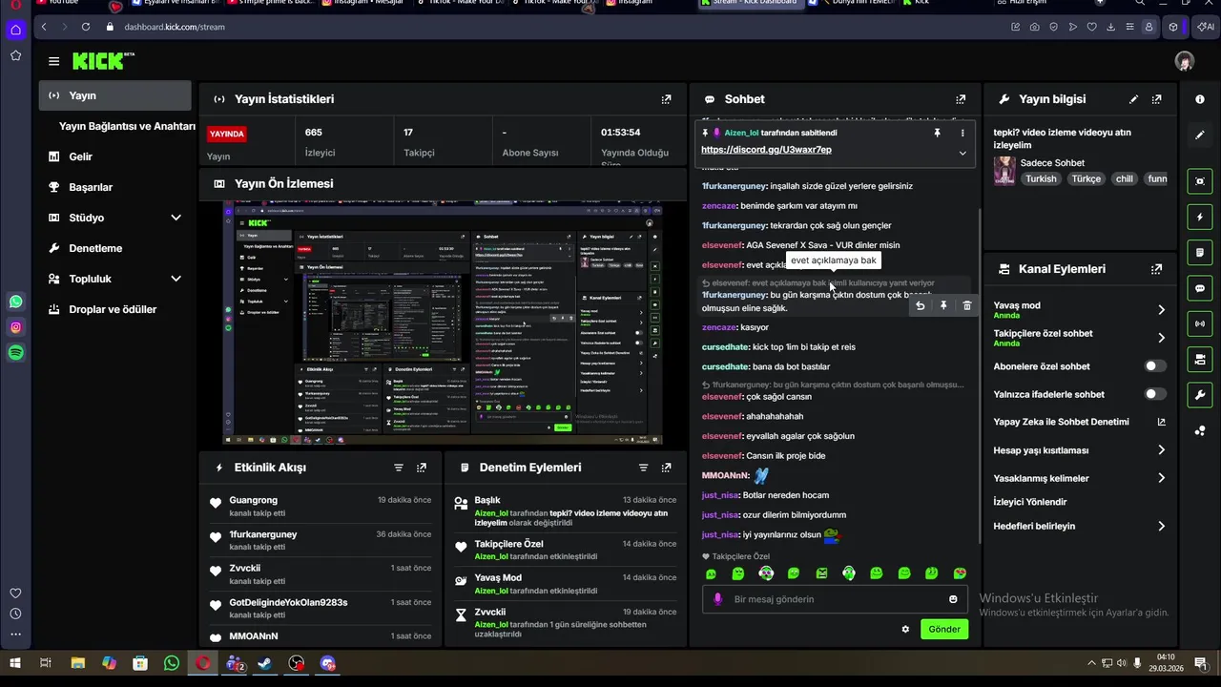Pop out the Sohbet chat panel

961,99
